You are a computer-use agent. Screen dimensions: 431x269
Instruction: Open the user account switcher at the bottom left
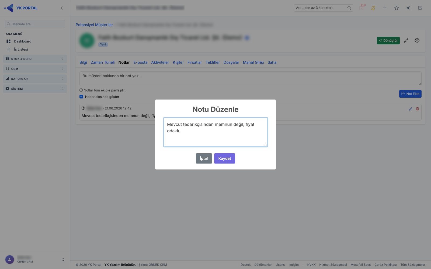click(35, 260)
